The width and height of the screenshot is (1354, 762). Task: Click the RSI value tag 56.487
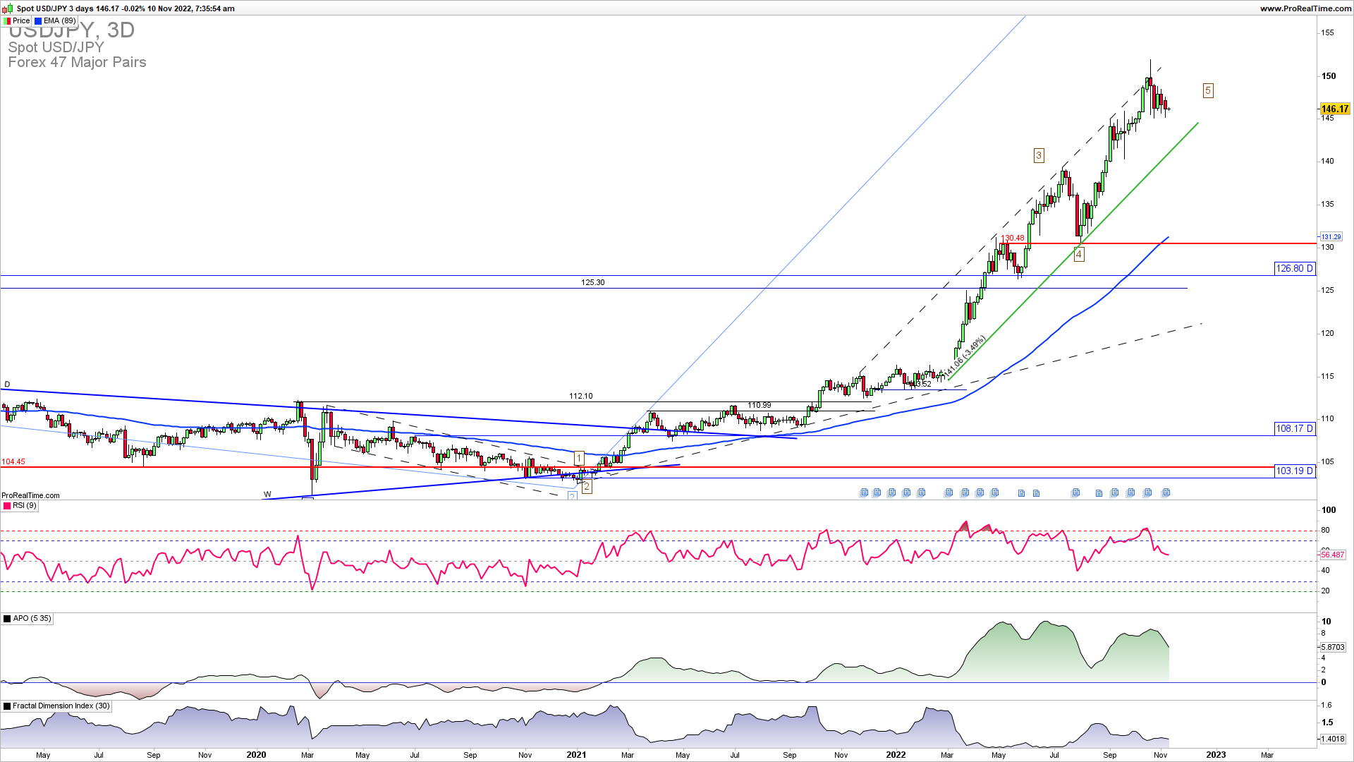[x=1332, y=555]
